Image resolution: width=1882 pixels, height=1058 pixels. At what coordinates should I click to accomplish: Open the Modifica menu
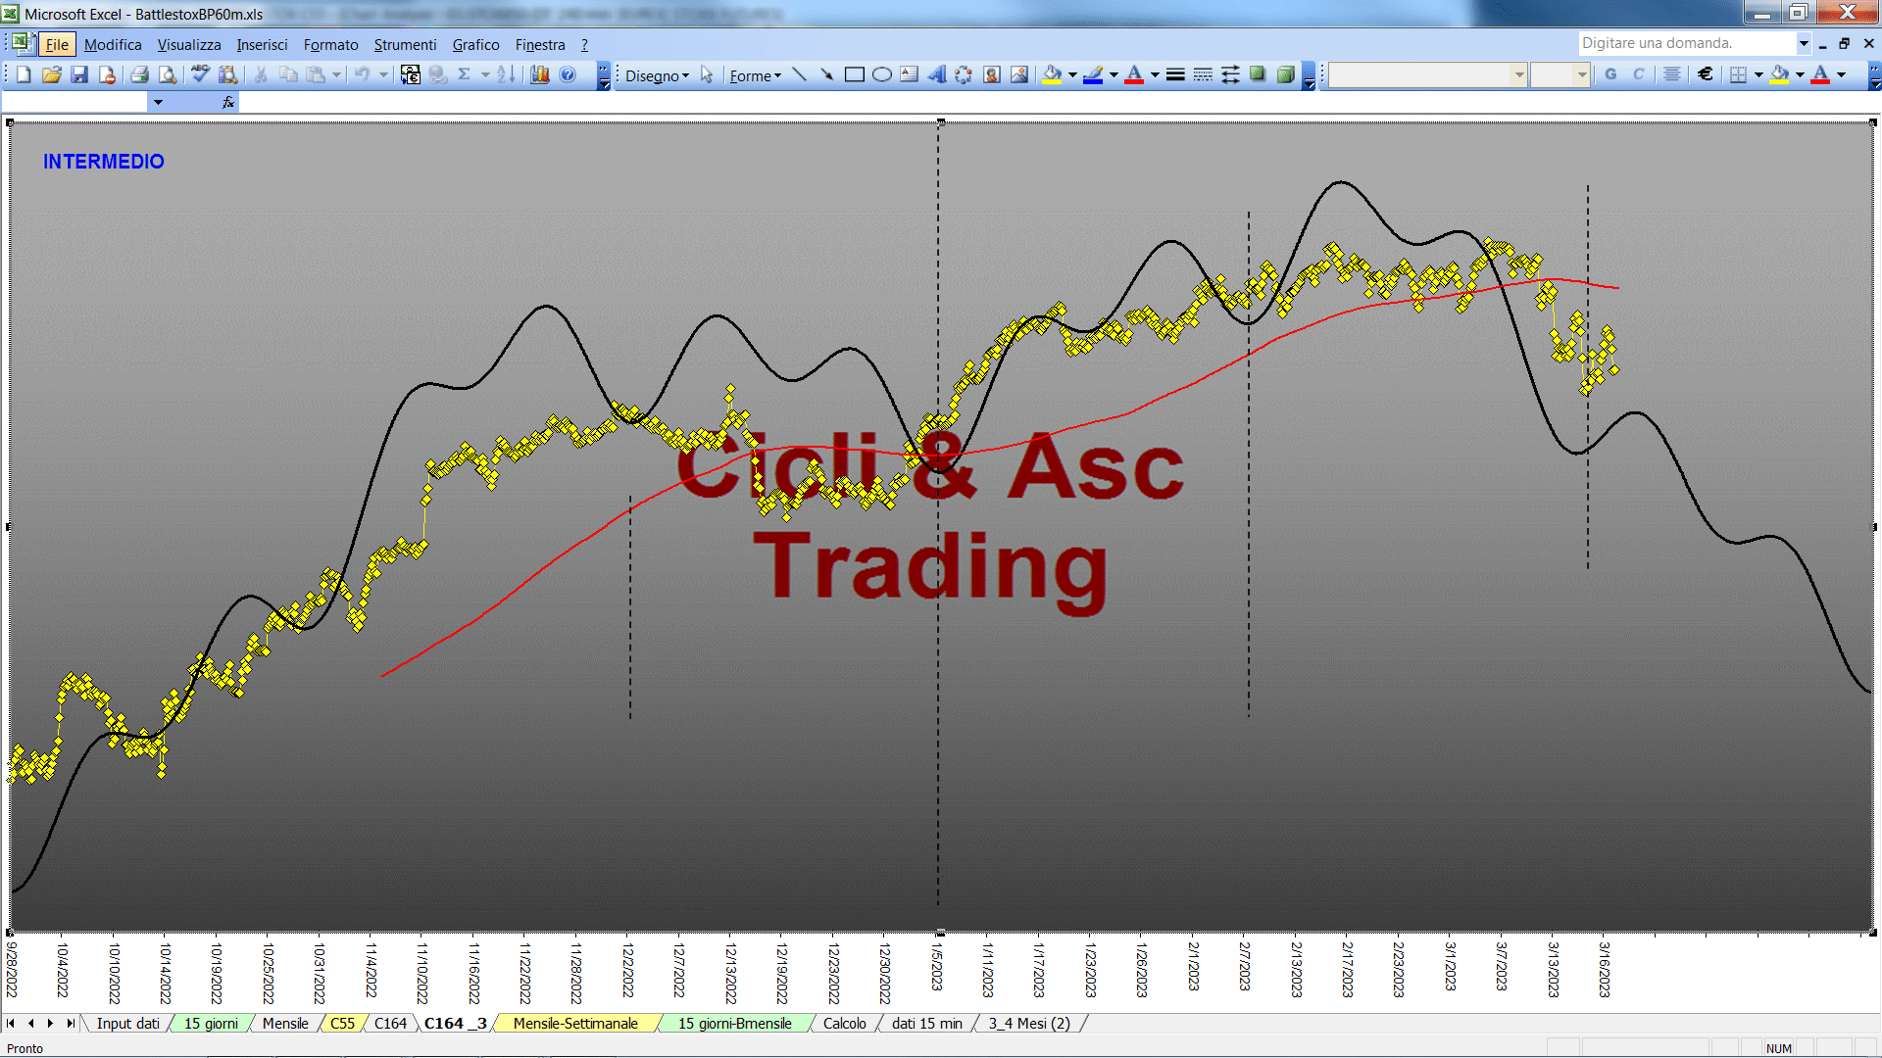pos(113,44)
